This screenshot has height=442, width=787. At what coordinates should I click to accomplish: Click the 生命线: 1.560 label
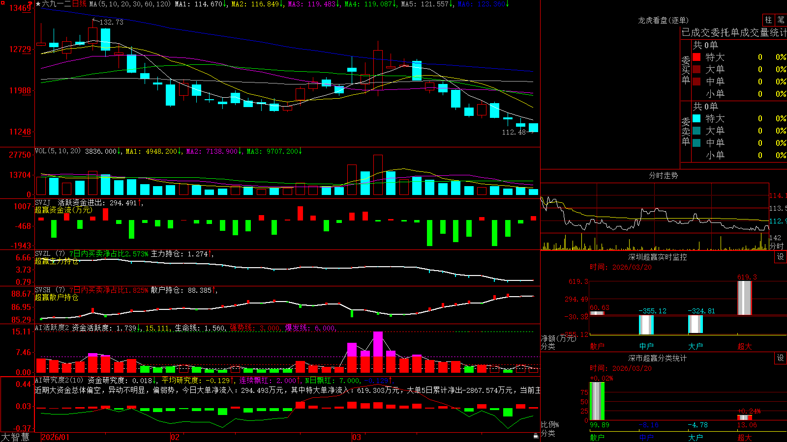point(200,328)
